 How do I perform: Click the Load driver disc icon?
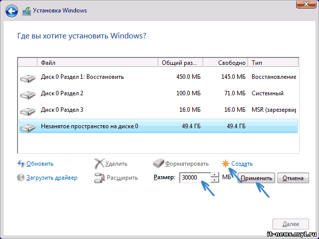coord(20,178)
